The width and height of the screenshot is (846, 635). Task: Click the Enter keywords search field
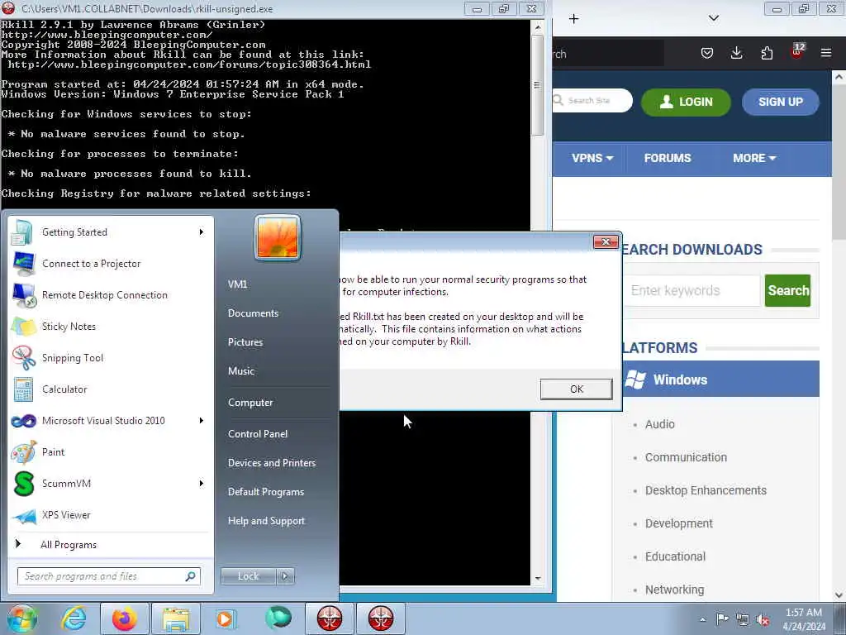click(692, 290)
